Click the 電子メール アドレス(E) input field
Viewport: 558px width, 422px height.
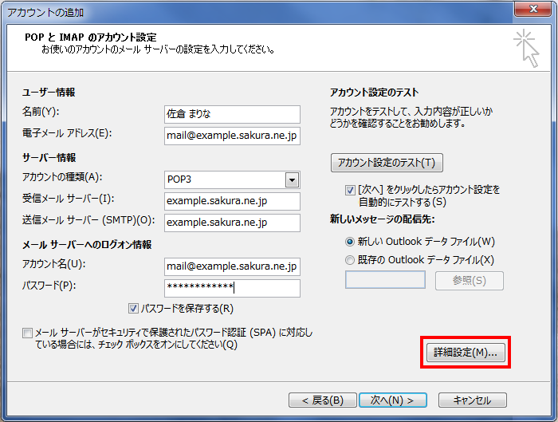pyautogui.click(x=231, y=136)
